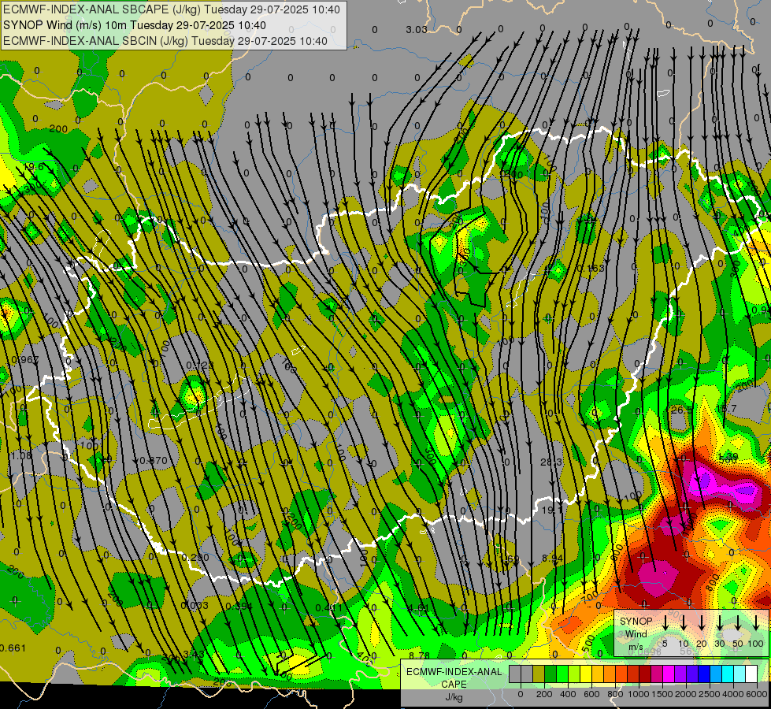This screenshot has width=771, height=709.
Task: Select the SBCAPE title line in header box
Action: pyautogui.click(x=171, y=9)
